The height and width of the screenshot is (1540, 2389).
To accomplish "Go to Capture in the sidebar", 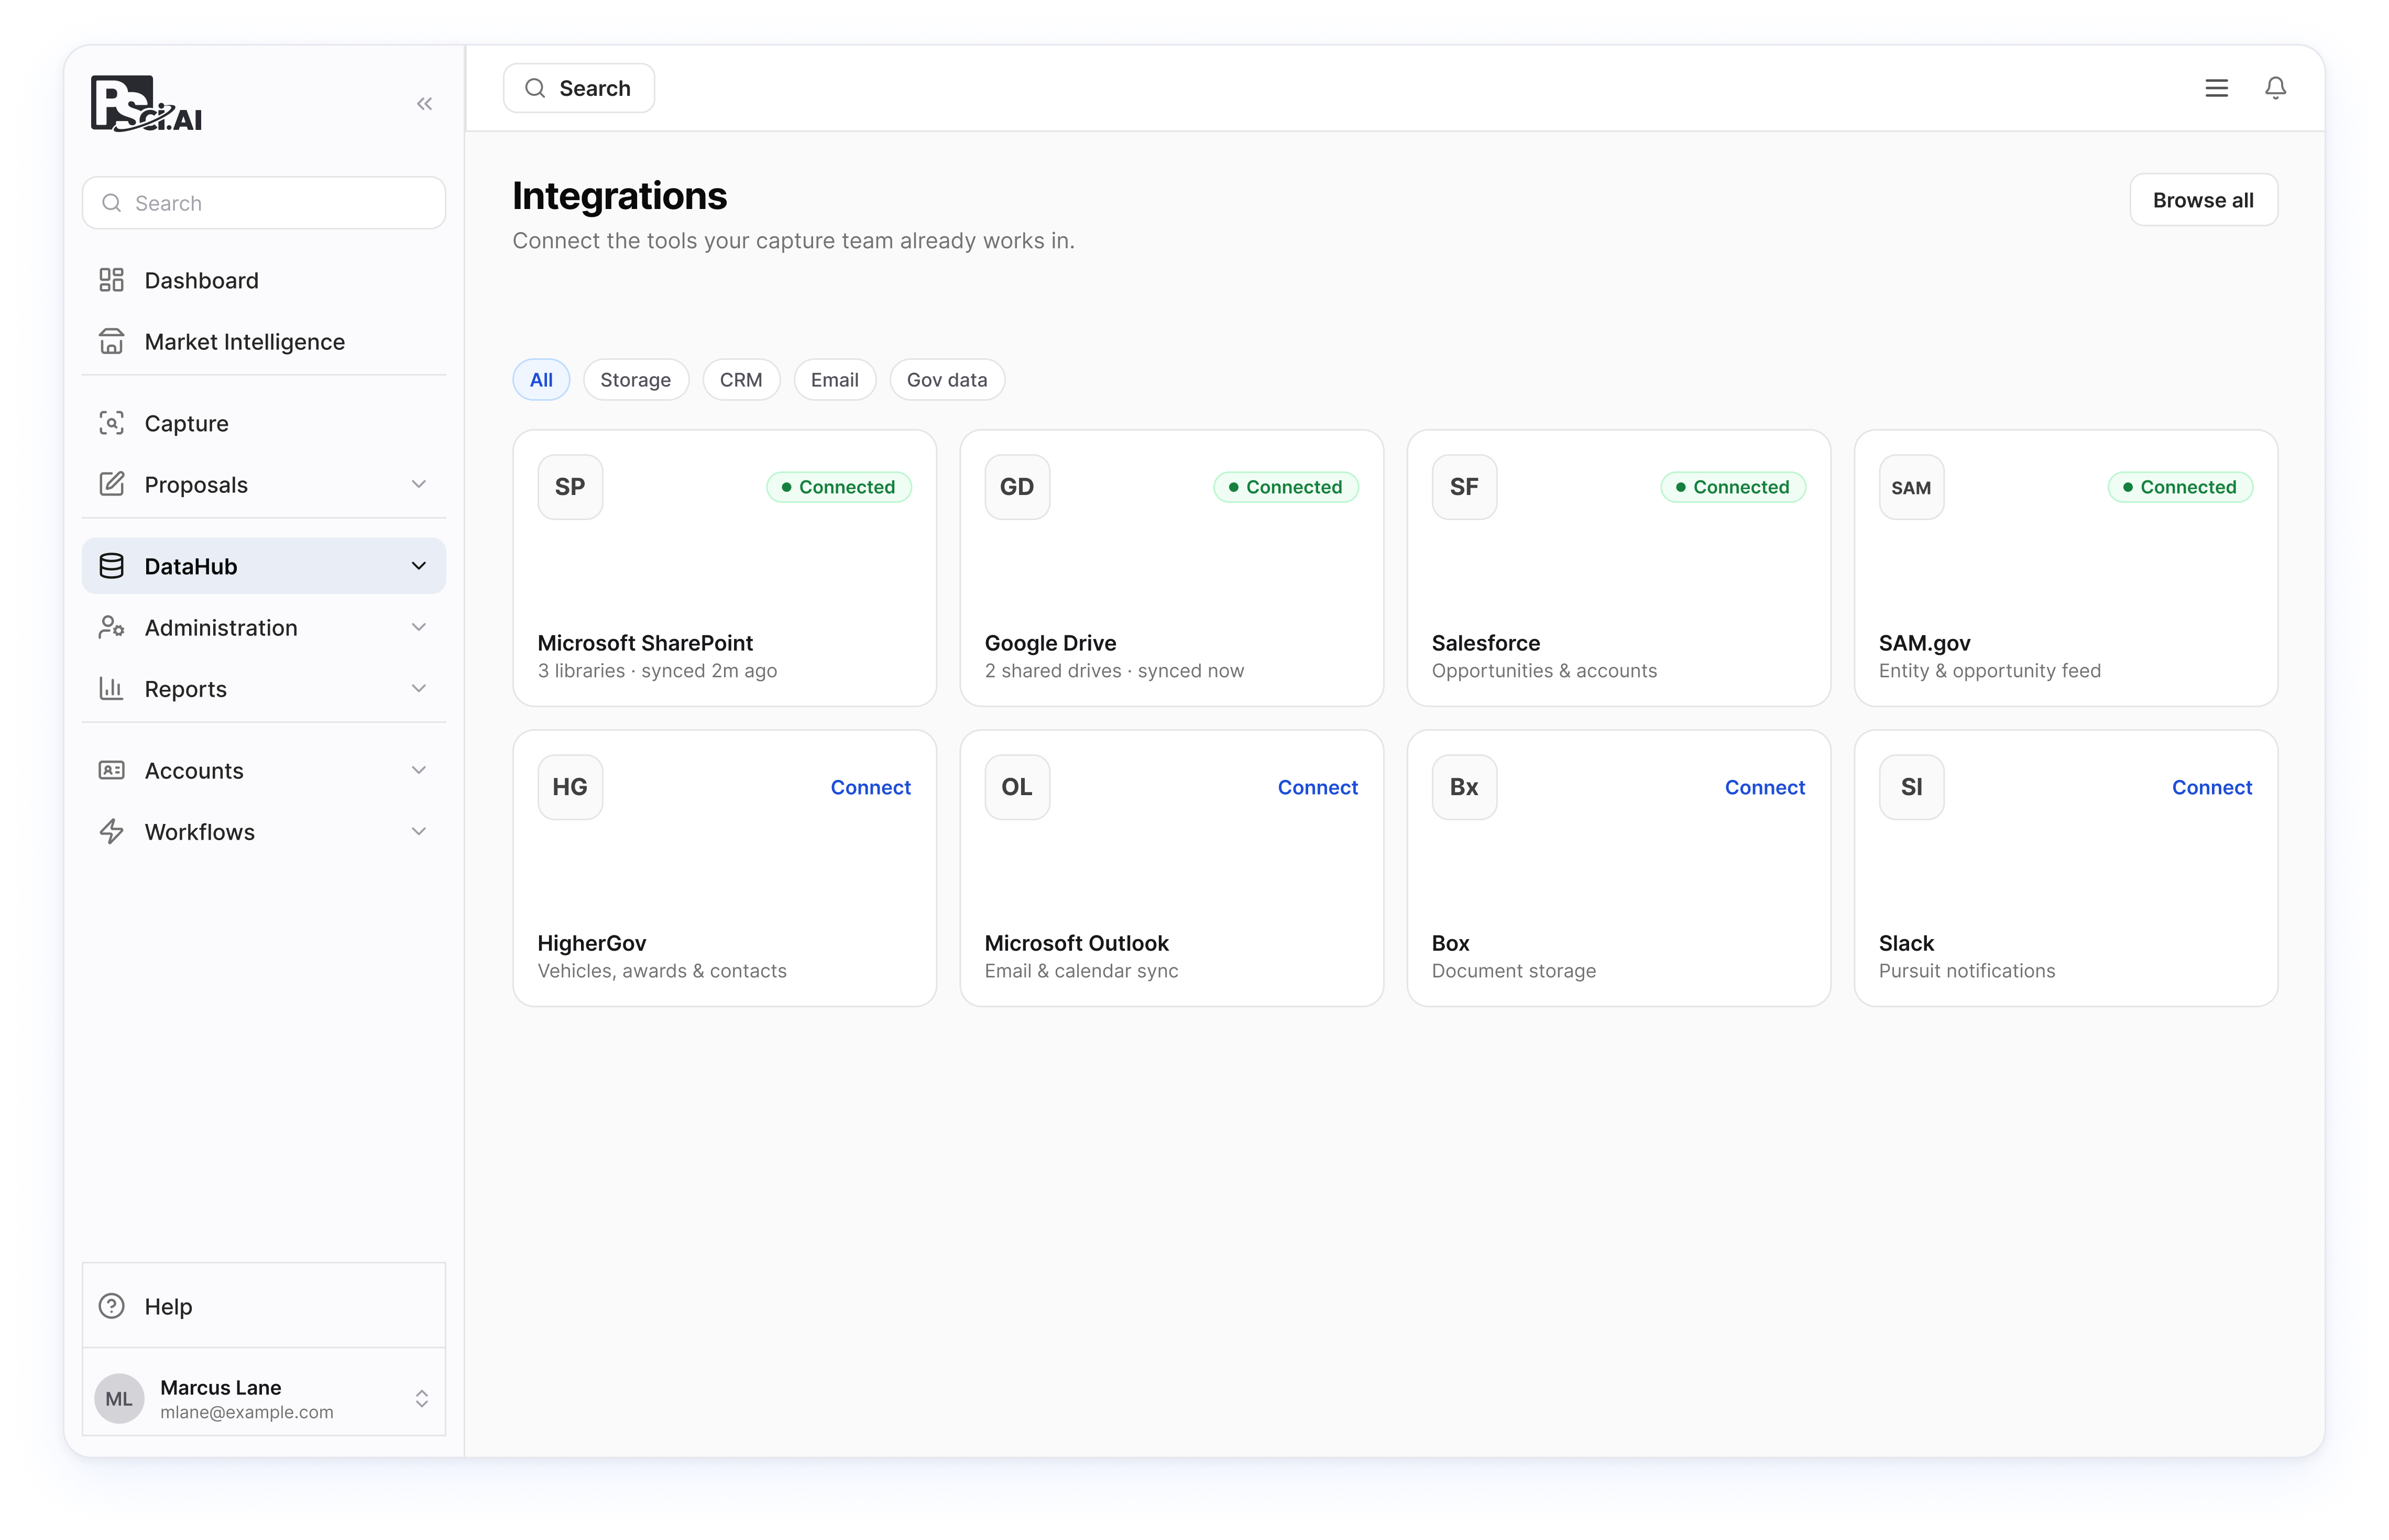I will 264,423.
